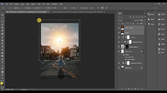The height and width of the screenshot is (93, 167).
Task: Open the Character panel button
Action: [162, 39]
